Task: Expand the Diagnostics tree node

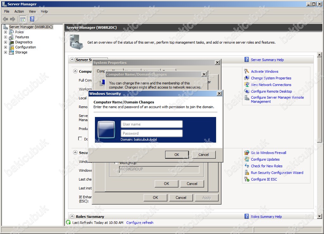Action: tap(6, 42)
